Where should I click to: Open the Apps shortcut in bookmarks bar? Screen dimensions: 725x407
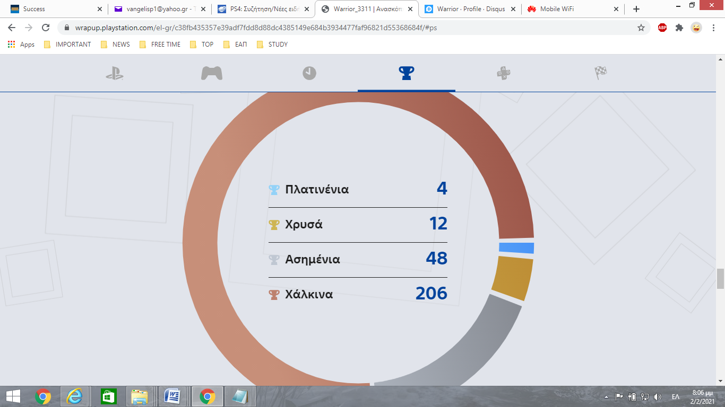(21, 45)
